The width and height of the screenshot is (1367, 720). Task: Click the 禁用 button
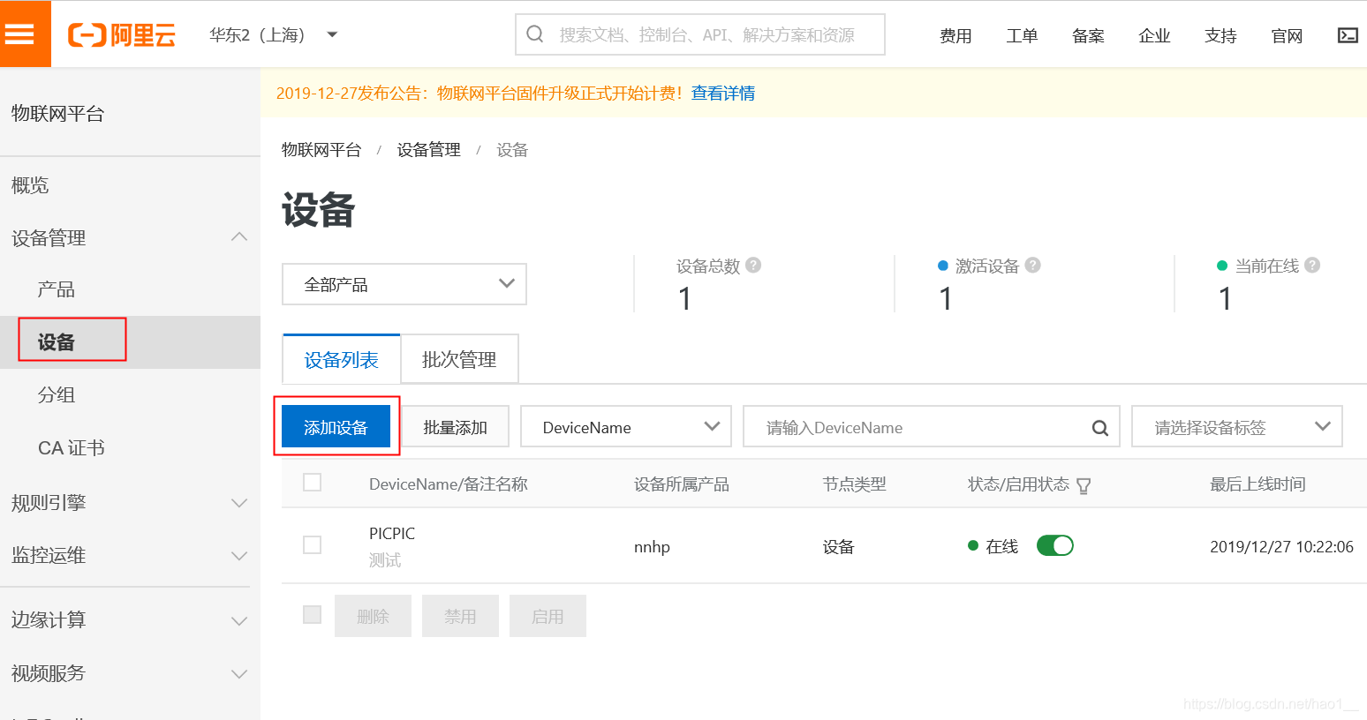pos(460,616)
